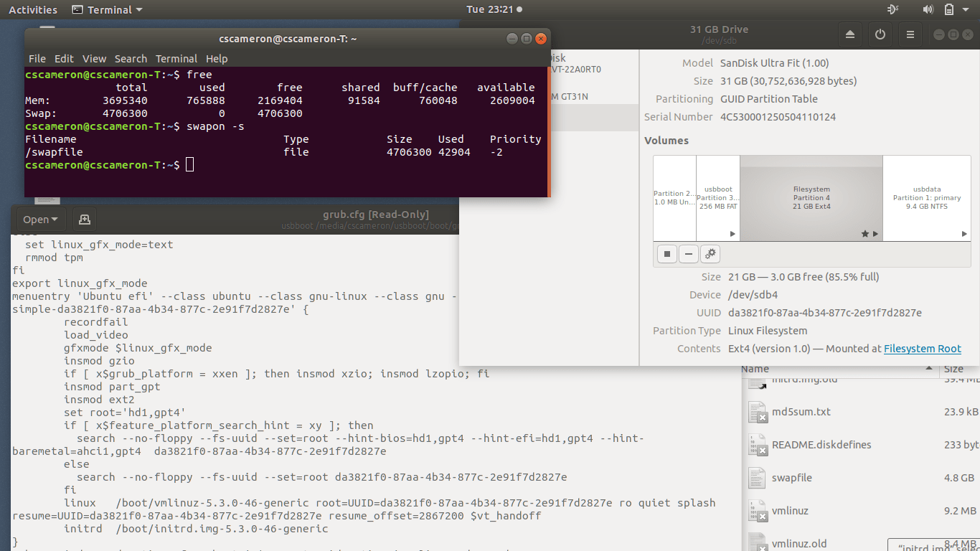
Task: Open the volume indicator in the top bar
Action: 928,9
